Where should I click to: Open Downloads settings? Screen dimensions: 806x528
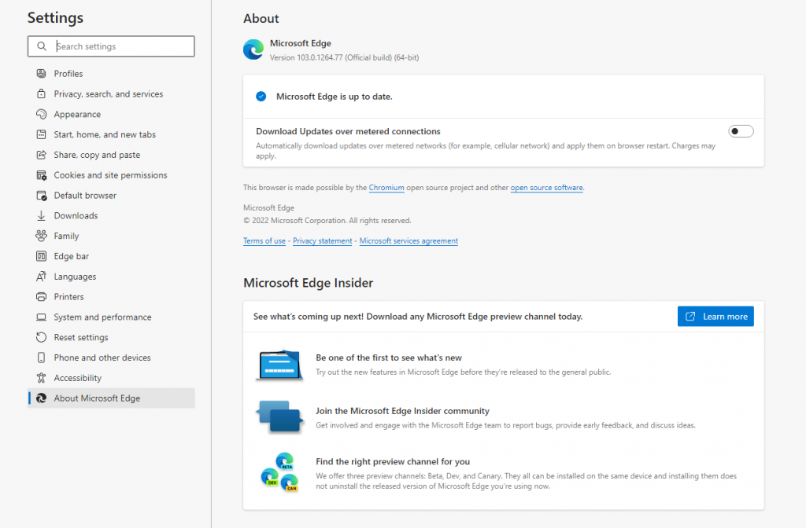point(111,215)
